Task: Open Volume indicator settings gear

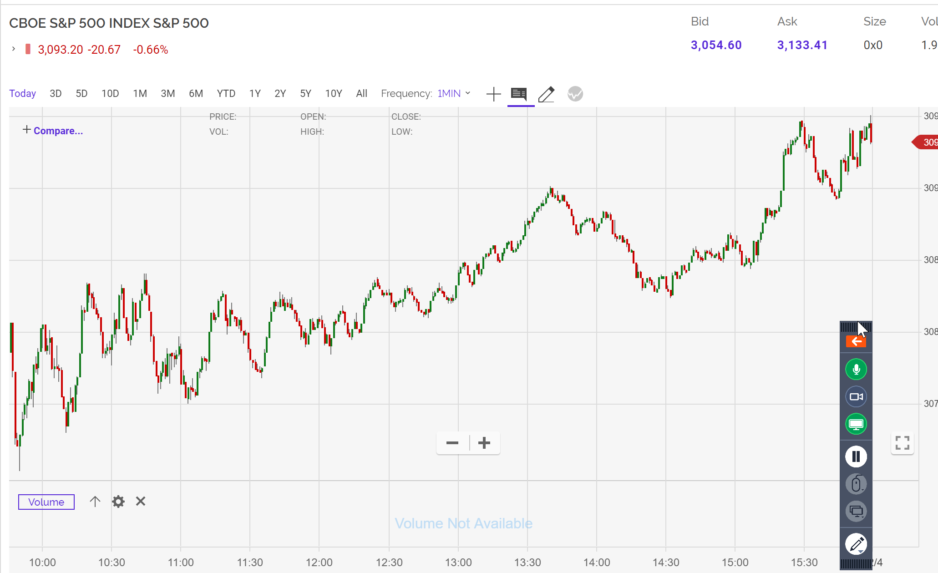Action: 118,502
